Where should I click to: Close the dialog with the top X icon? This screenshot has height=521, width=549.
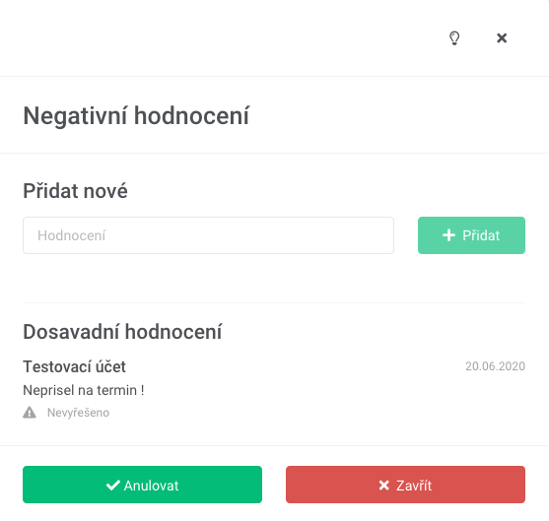502,37
